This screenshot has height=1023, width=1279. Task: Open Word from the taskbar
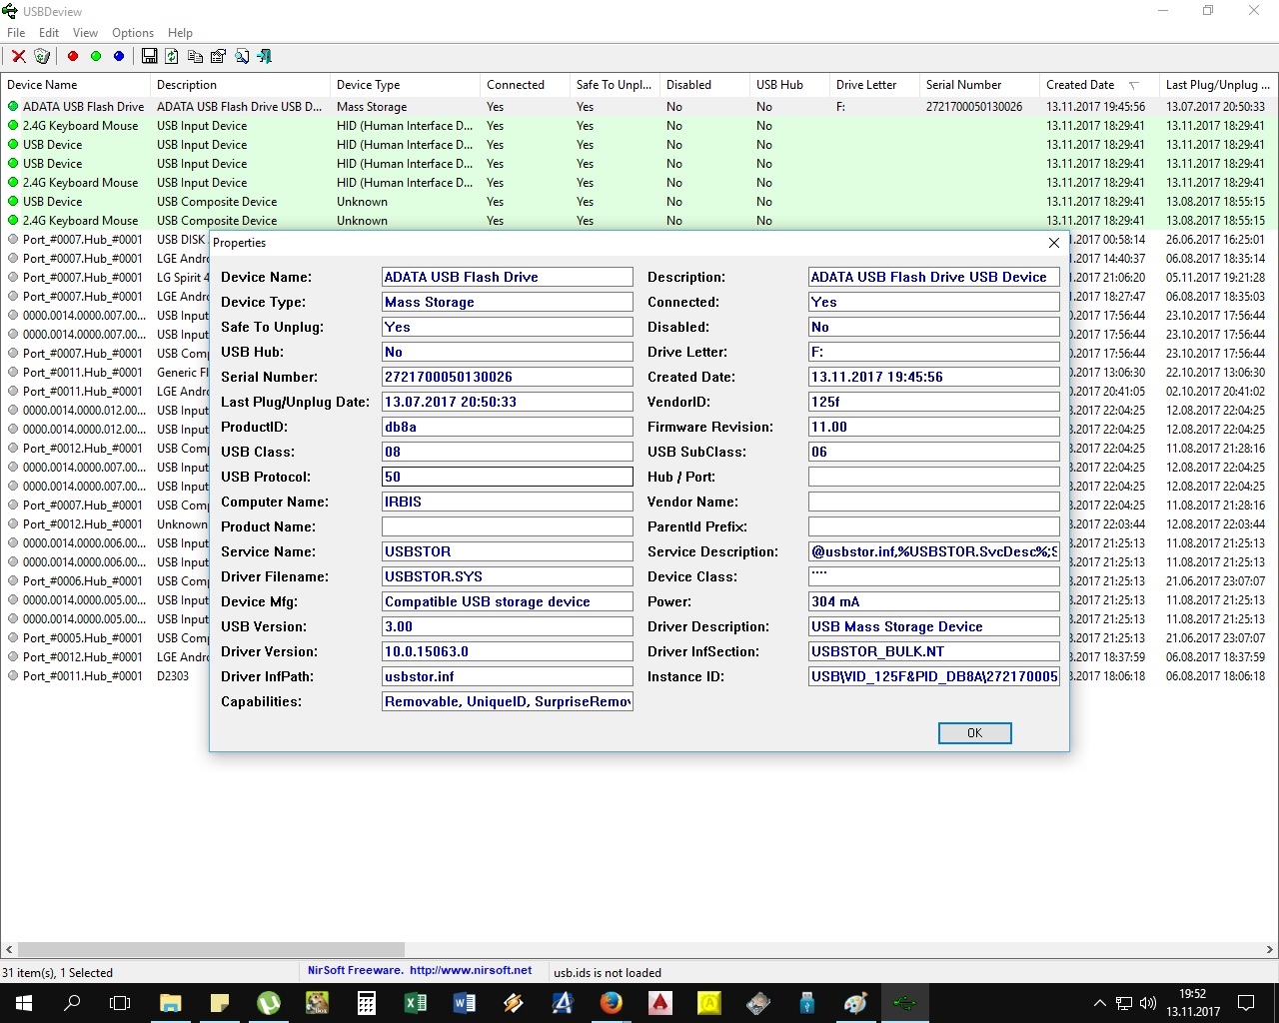point(465,1003)
